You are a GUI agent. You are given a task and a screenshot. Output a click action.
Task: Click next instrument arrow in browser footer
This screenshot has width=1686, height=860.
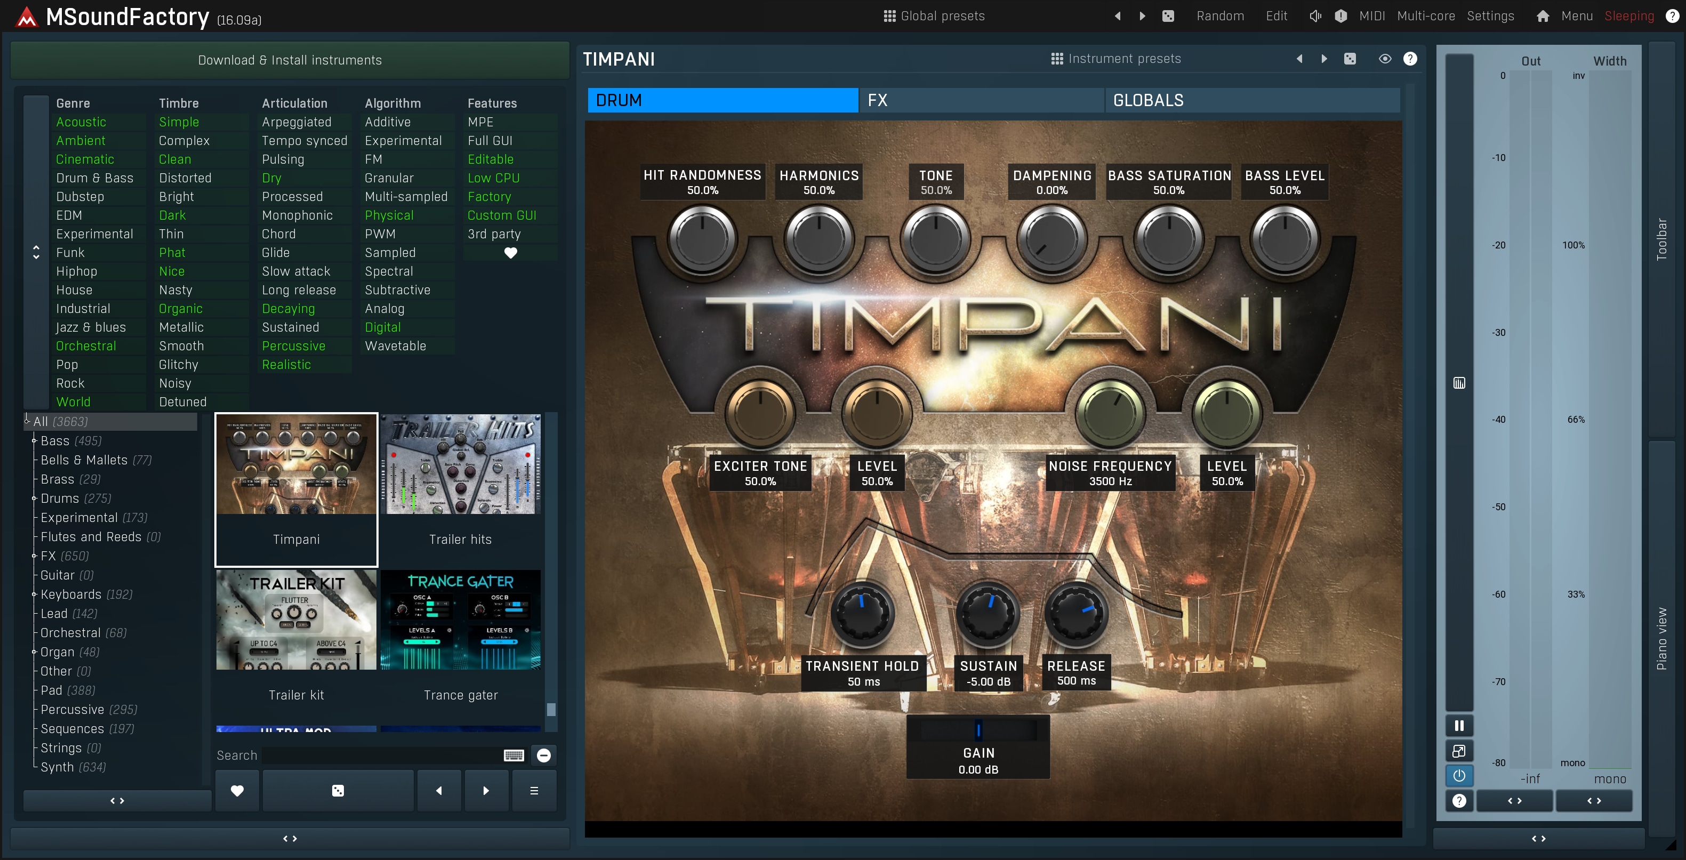click(x=486, y=790)
